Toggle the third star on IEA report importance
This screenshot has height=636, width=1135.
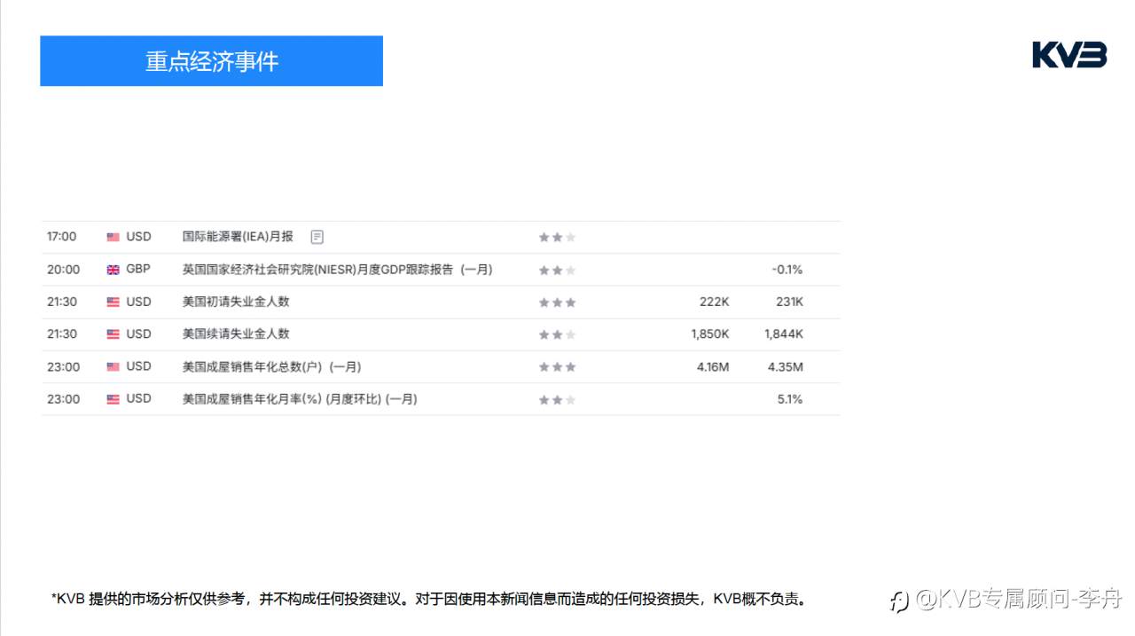(570, 236)
